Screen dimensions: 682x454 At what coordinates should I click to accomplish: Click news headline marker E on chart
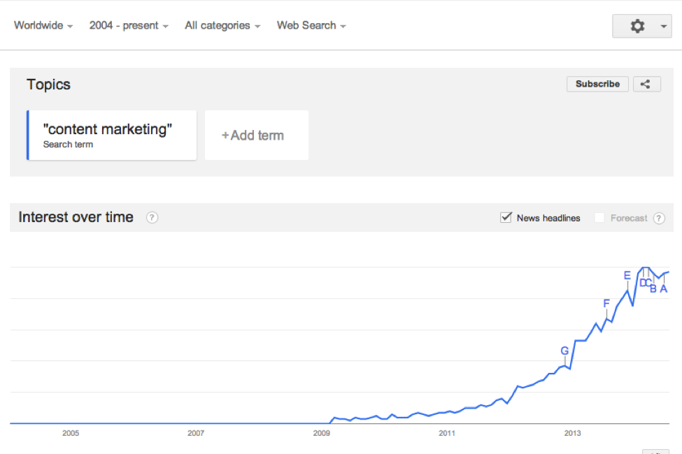627,275
